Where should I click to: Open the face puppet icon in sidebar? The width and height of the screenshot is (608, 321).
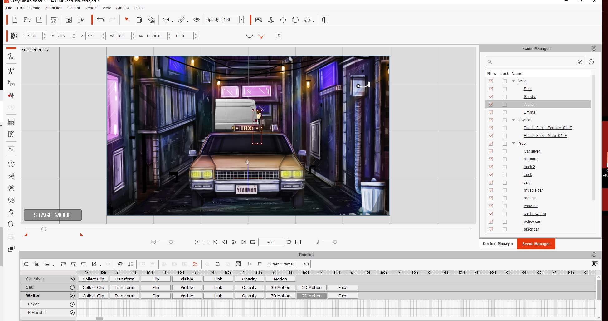pyautogui.click(x=11, y=200)
